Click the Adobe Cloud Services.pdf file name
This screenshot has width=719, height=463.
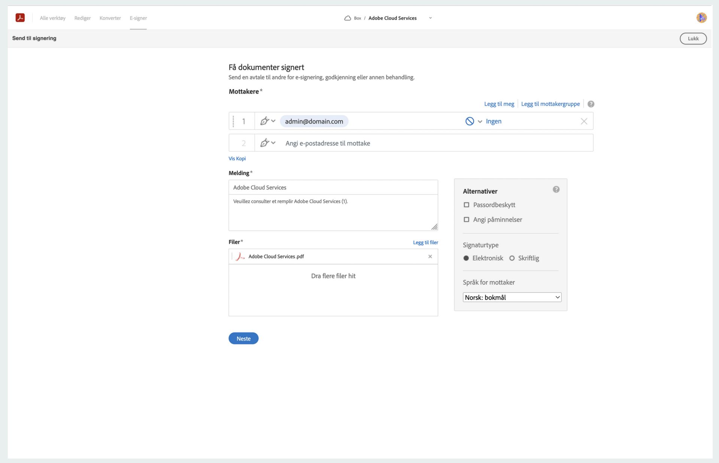(x=276, y=257)
